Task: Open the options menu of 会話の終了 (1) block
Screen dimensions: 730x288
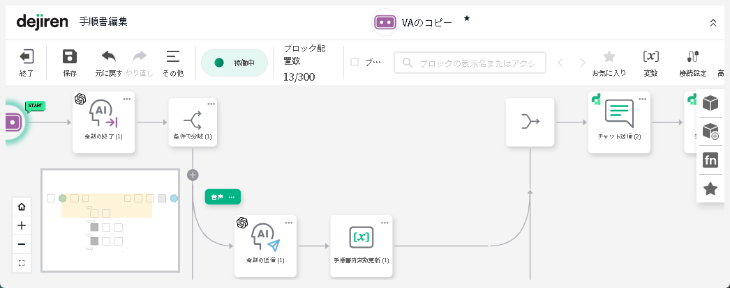Action: 127,99
